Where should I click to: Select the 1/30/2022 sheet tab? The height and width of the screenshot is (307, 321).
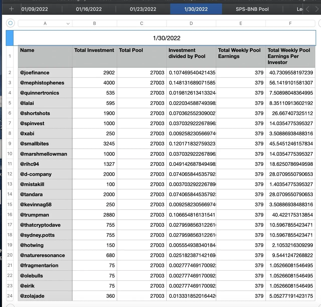pyautogui.click(x=196, y=9)
